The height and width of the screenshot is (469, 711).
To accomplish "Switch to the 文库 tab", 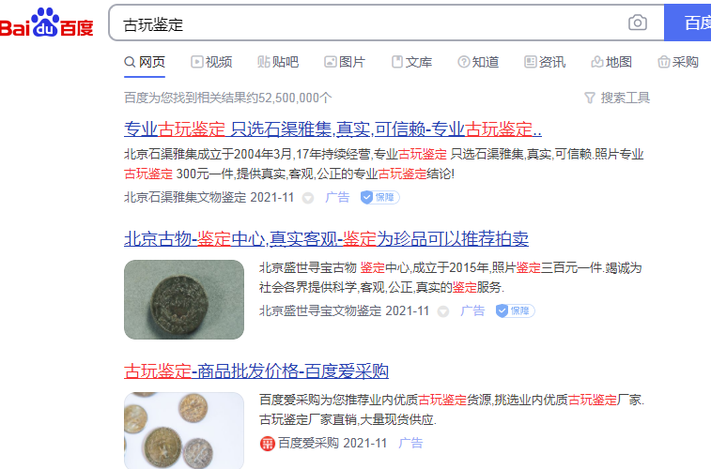I will 411,62.
